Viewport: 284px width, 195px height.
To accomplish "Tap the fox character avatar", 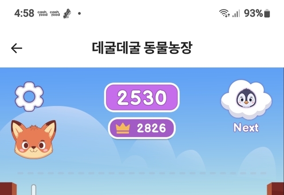I will pos(34,139).
